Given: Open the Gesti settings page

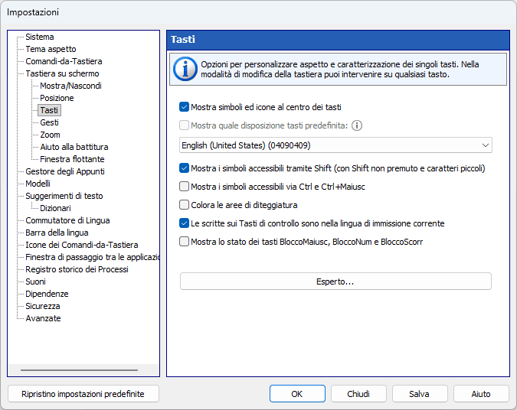Looking at the screenshot, I should [49, 122].
